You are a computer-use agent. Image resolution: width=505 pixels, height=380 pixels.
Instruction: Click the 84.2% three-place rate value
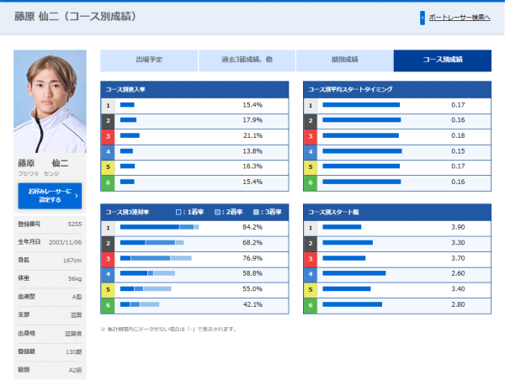(252, 227)
